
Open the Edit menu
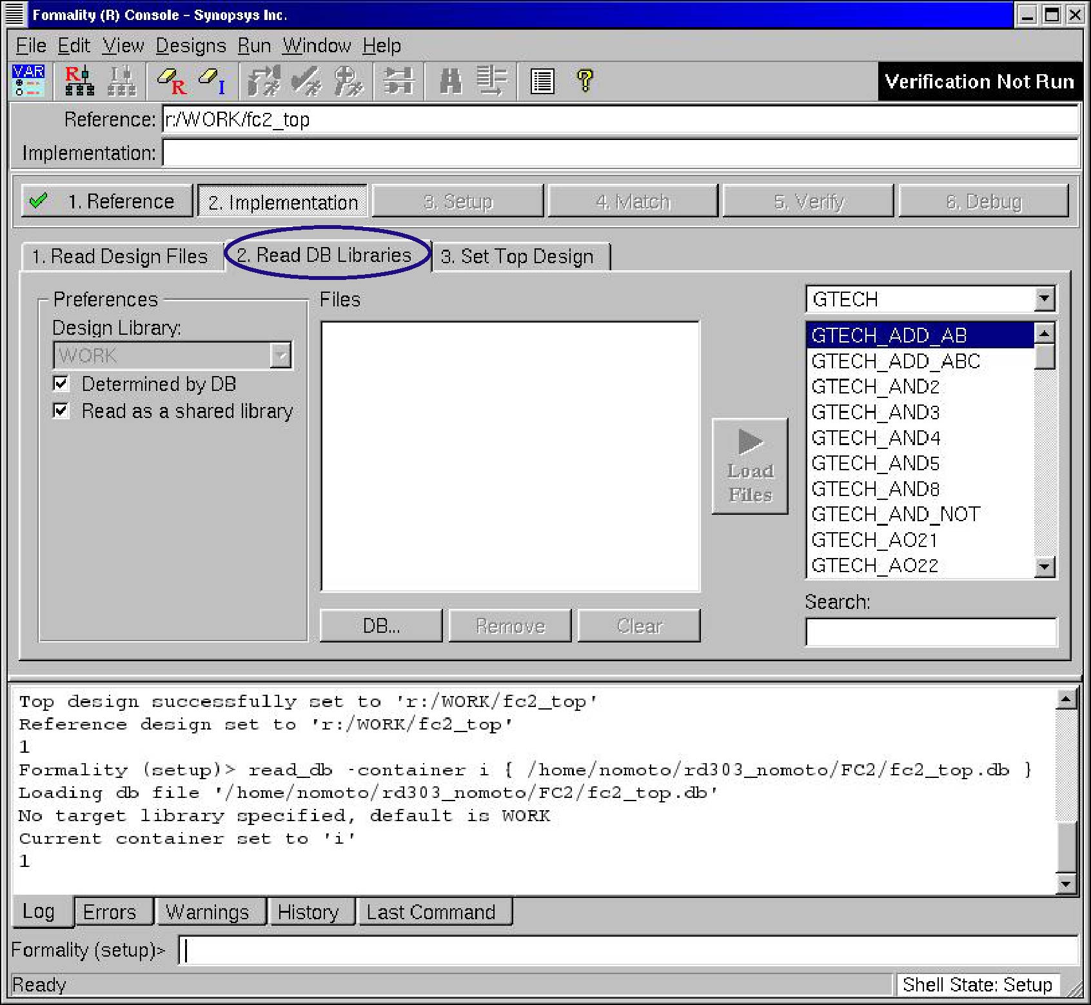coord(74,46)
